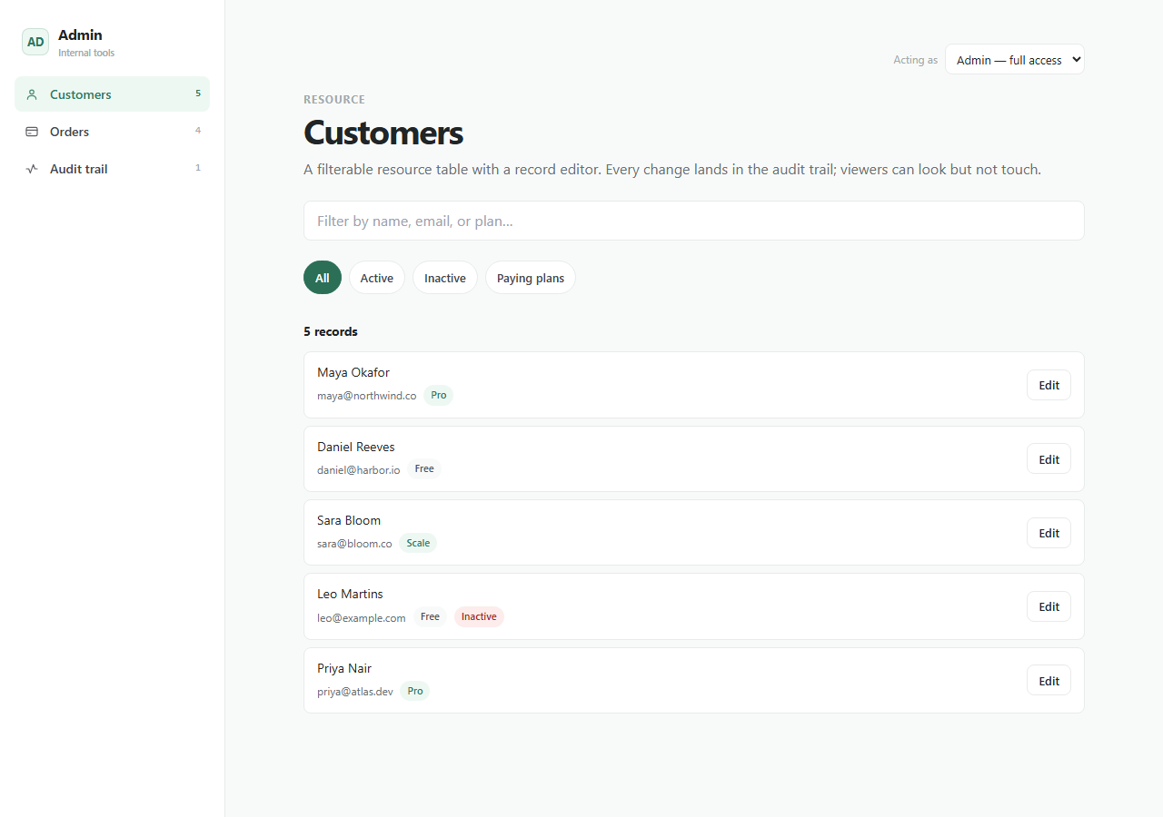Click the RESOURCE label above heading

[334, 100]
